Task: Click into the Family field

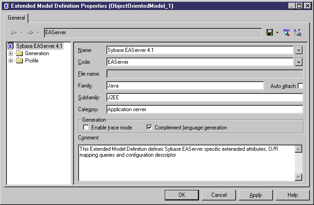Action: (x=185, y=86)
